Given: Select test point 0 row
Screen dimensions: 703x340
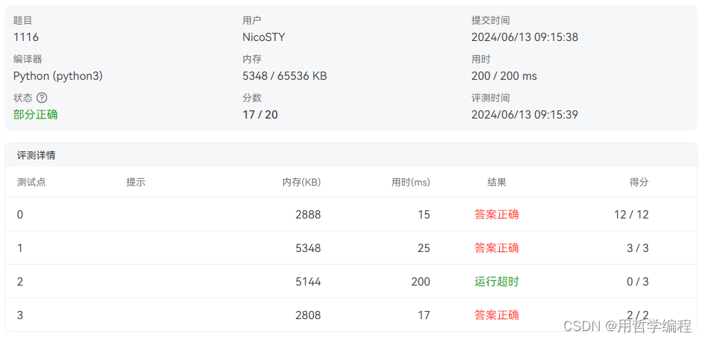Looking at the screenshot, I should (351, 214).
